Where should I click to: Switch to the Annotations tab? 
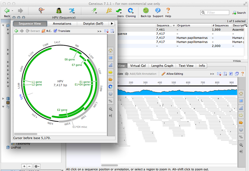pos(62,24)
